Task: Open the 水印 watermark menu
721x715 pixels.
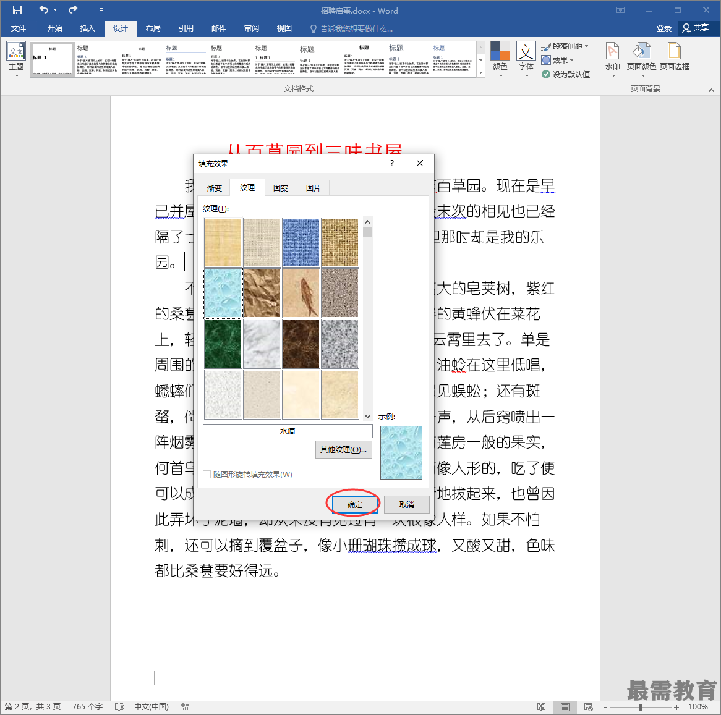Action: click(613, 59)
